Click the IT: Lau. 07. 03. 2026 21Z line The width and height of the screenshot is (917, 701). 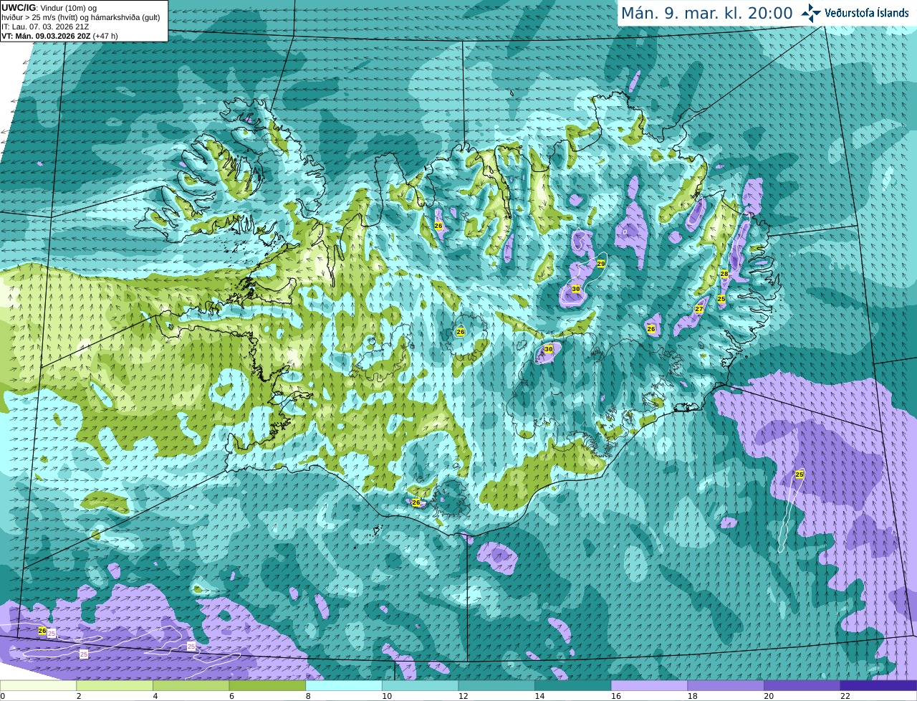point(45,27)
